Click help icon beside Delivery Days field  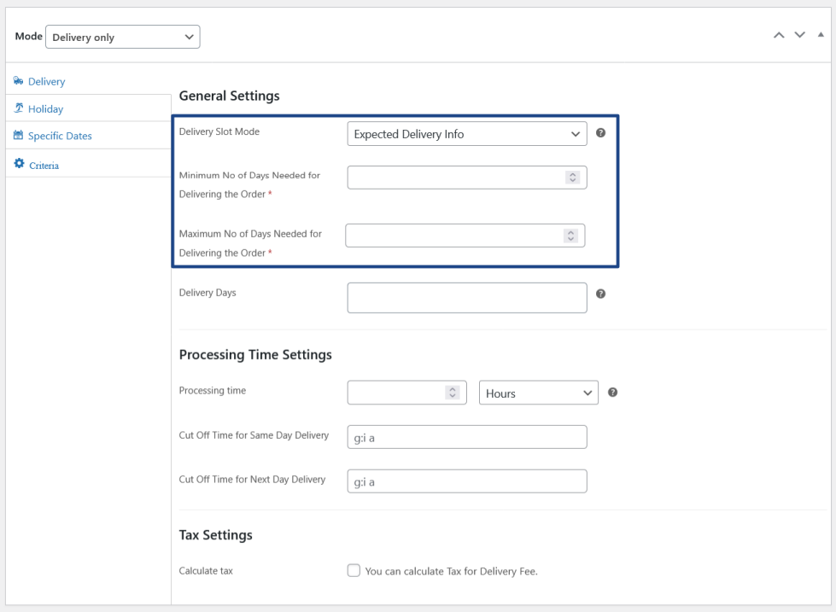pyautogui.click(x=600, y=293)
